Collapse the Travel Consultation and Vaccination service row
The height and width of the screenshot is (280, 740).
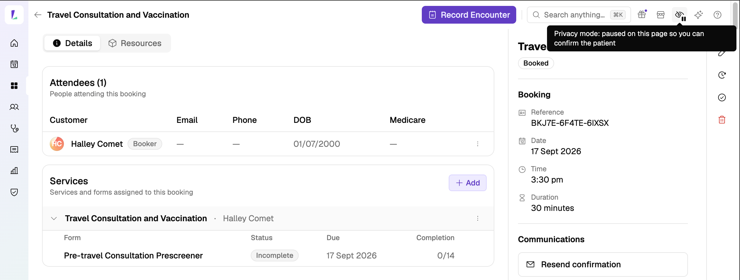54,219
